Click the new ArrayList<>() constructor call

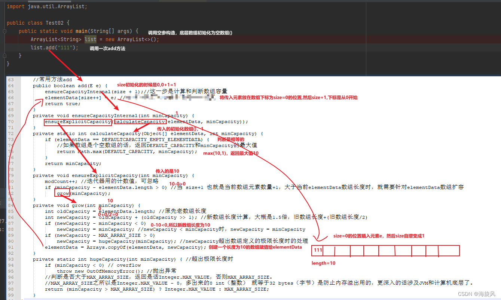[132, 39]
